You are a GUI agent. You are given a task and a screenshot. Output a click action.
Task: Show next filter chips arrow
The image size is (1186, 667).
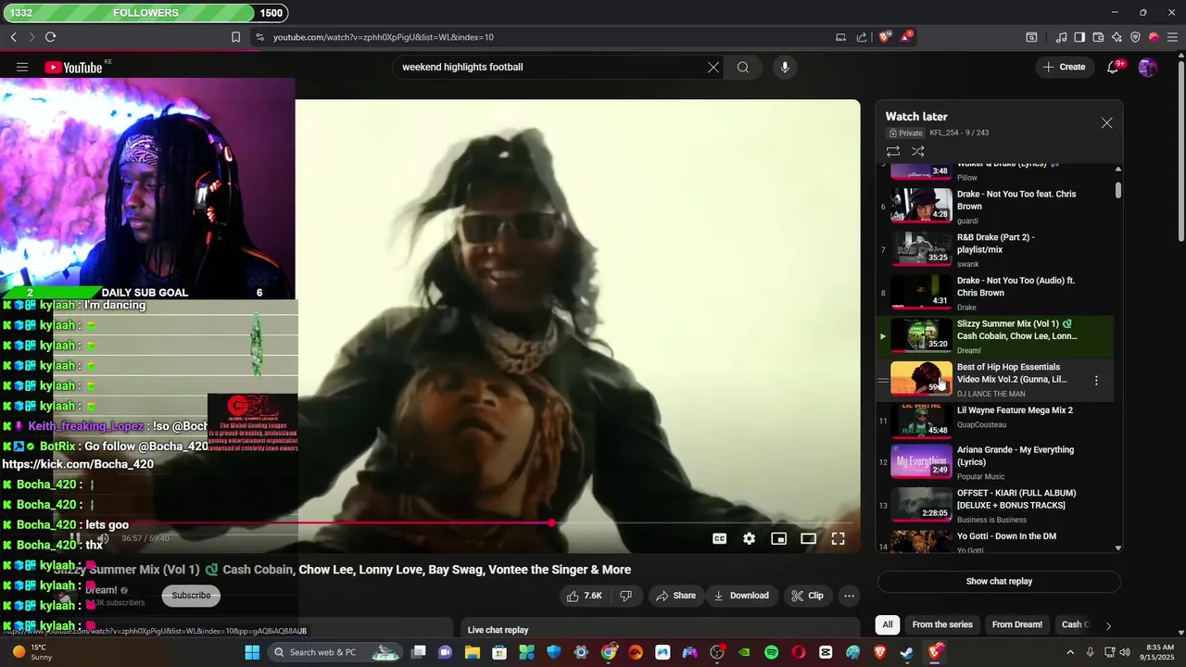(1107, 625)
